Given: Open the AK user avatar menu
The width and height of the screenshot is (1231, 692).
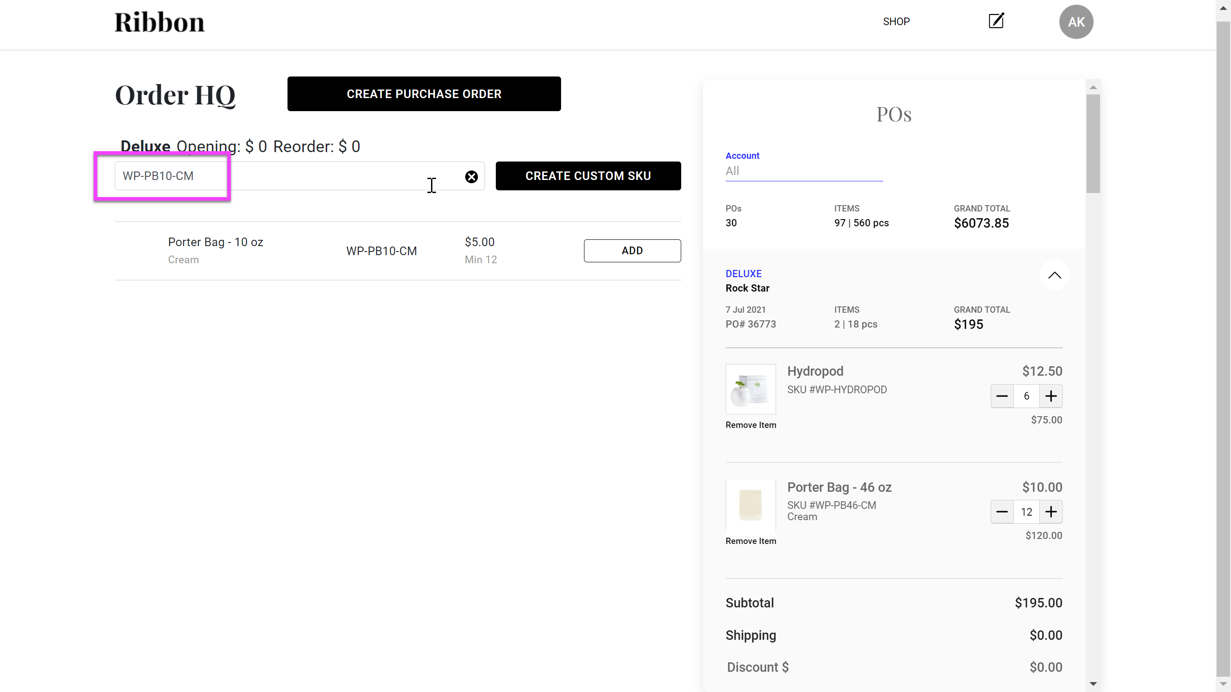Looking at the screenshot, I should point(1076,22).
